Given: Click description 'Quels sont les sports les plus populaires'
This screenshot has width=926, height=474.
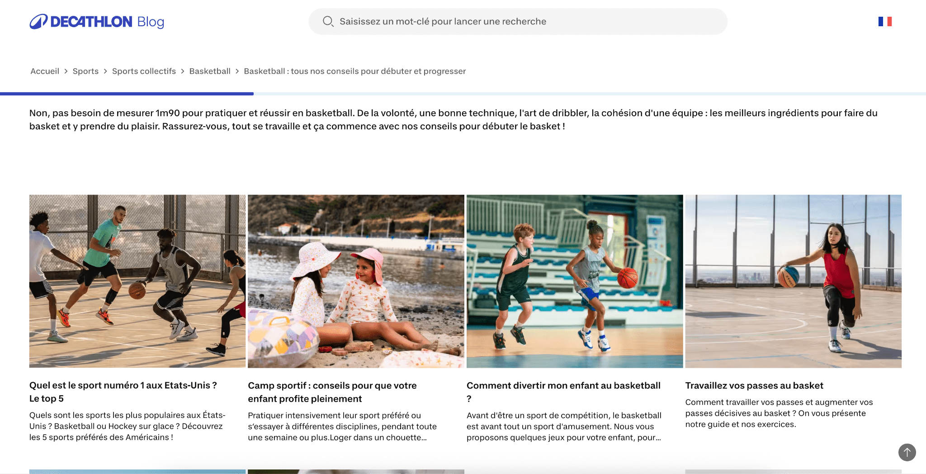Looking at the screenshot, I should [x=127, y=426].
